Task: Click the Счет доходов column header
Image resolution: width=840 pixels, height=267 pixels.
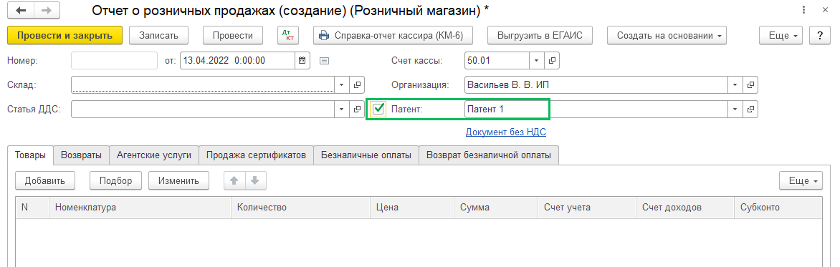Action: (685, 208)
